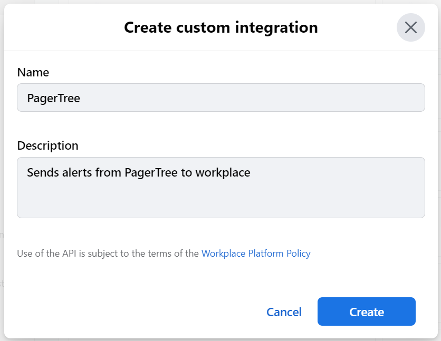Click the 'Create custom integration' dialog title
441x341 pixels.
(220, 27)
